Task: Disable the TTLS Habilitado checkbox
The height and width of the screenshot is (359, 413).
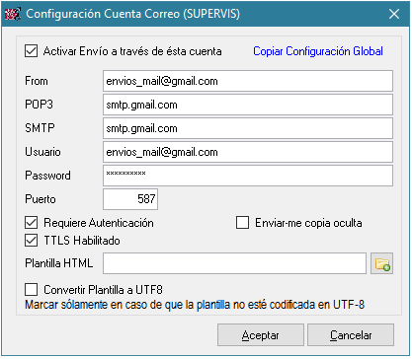Action: (32, 241)
